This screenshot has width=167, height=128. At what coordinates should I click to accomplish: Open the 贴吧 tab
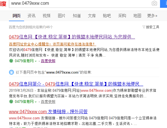click(107, 16)
